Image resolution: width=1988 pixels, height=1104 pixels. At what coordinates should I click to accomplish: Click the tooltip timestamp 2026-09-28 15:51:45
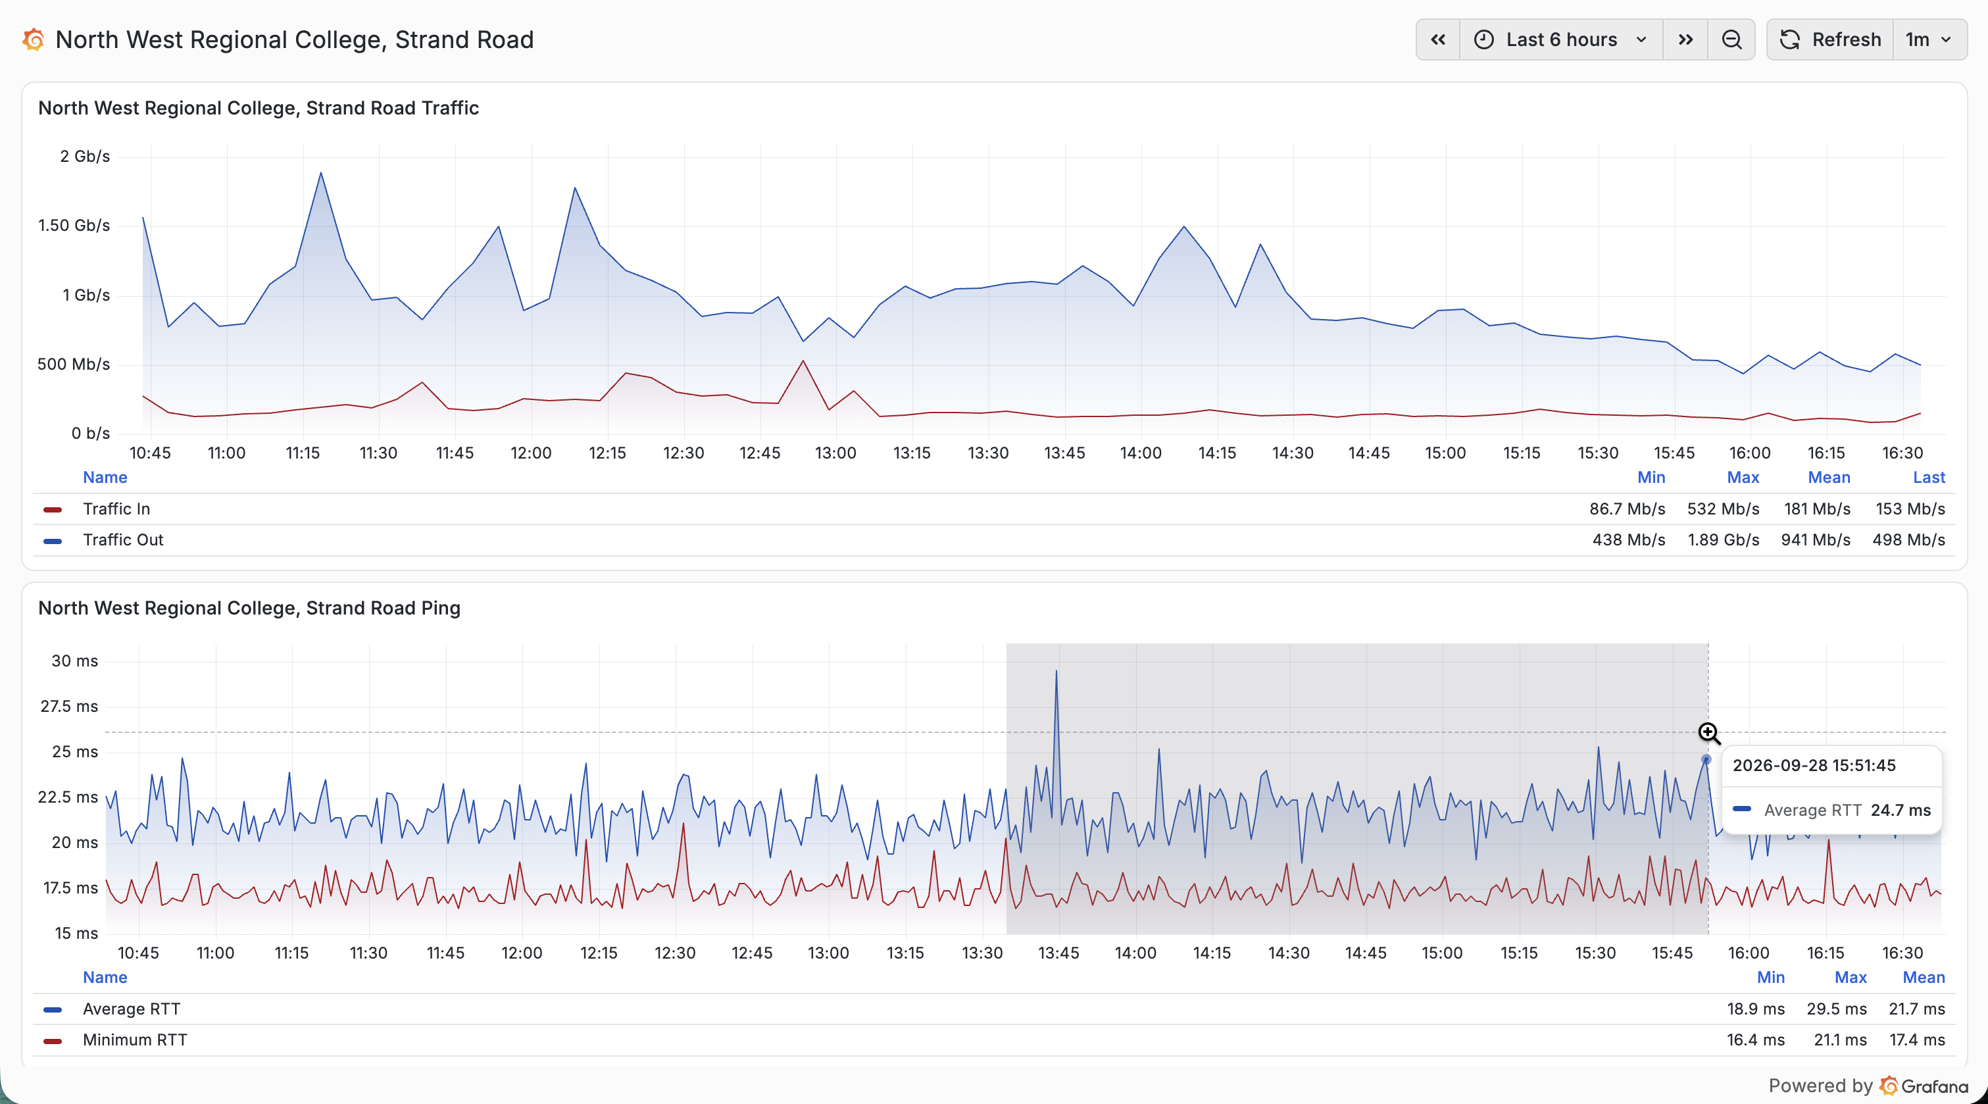click(1814, 765)
